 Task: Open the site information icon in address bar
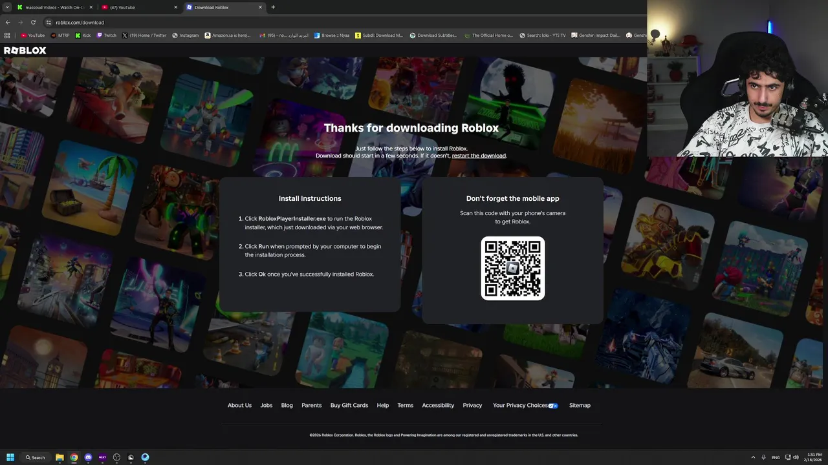click(x=49, y=22)
